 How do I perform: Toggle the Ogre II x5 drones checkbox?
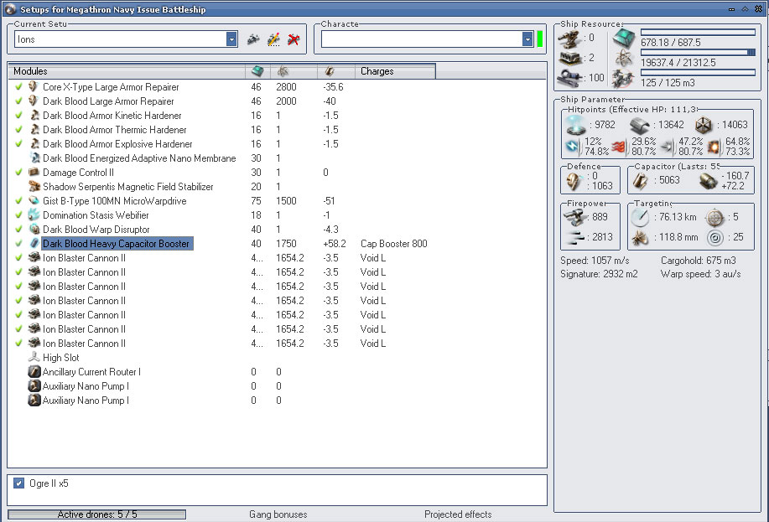[x=18, y=483]
